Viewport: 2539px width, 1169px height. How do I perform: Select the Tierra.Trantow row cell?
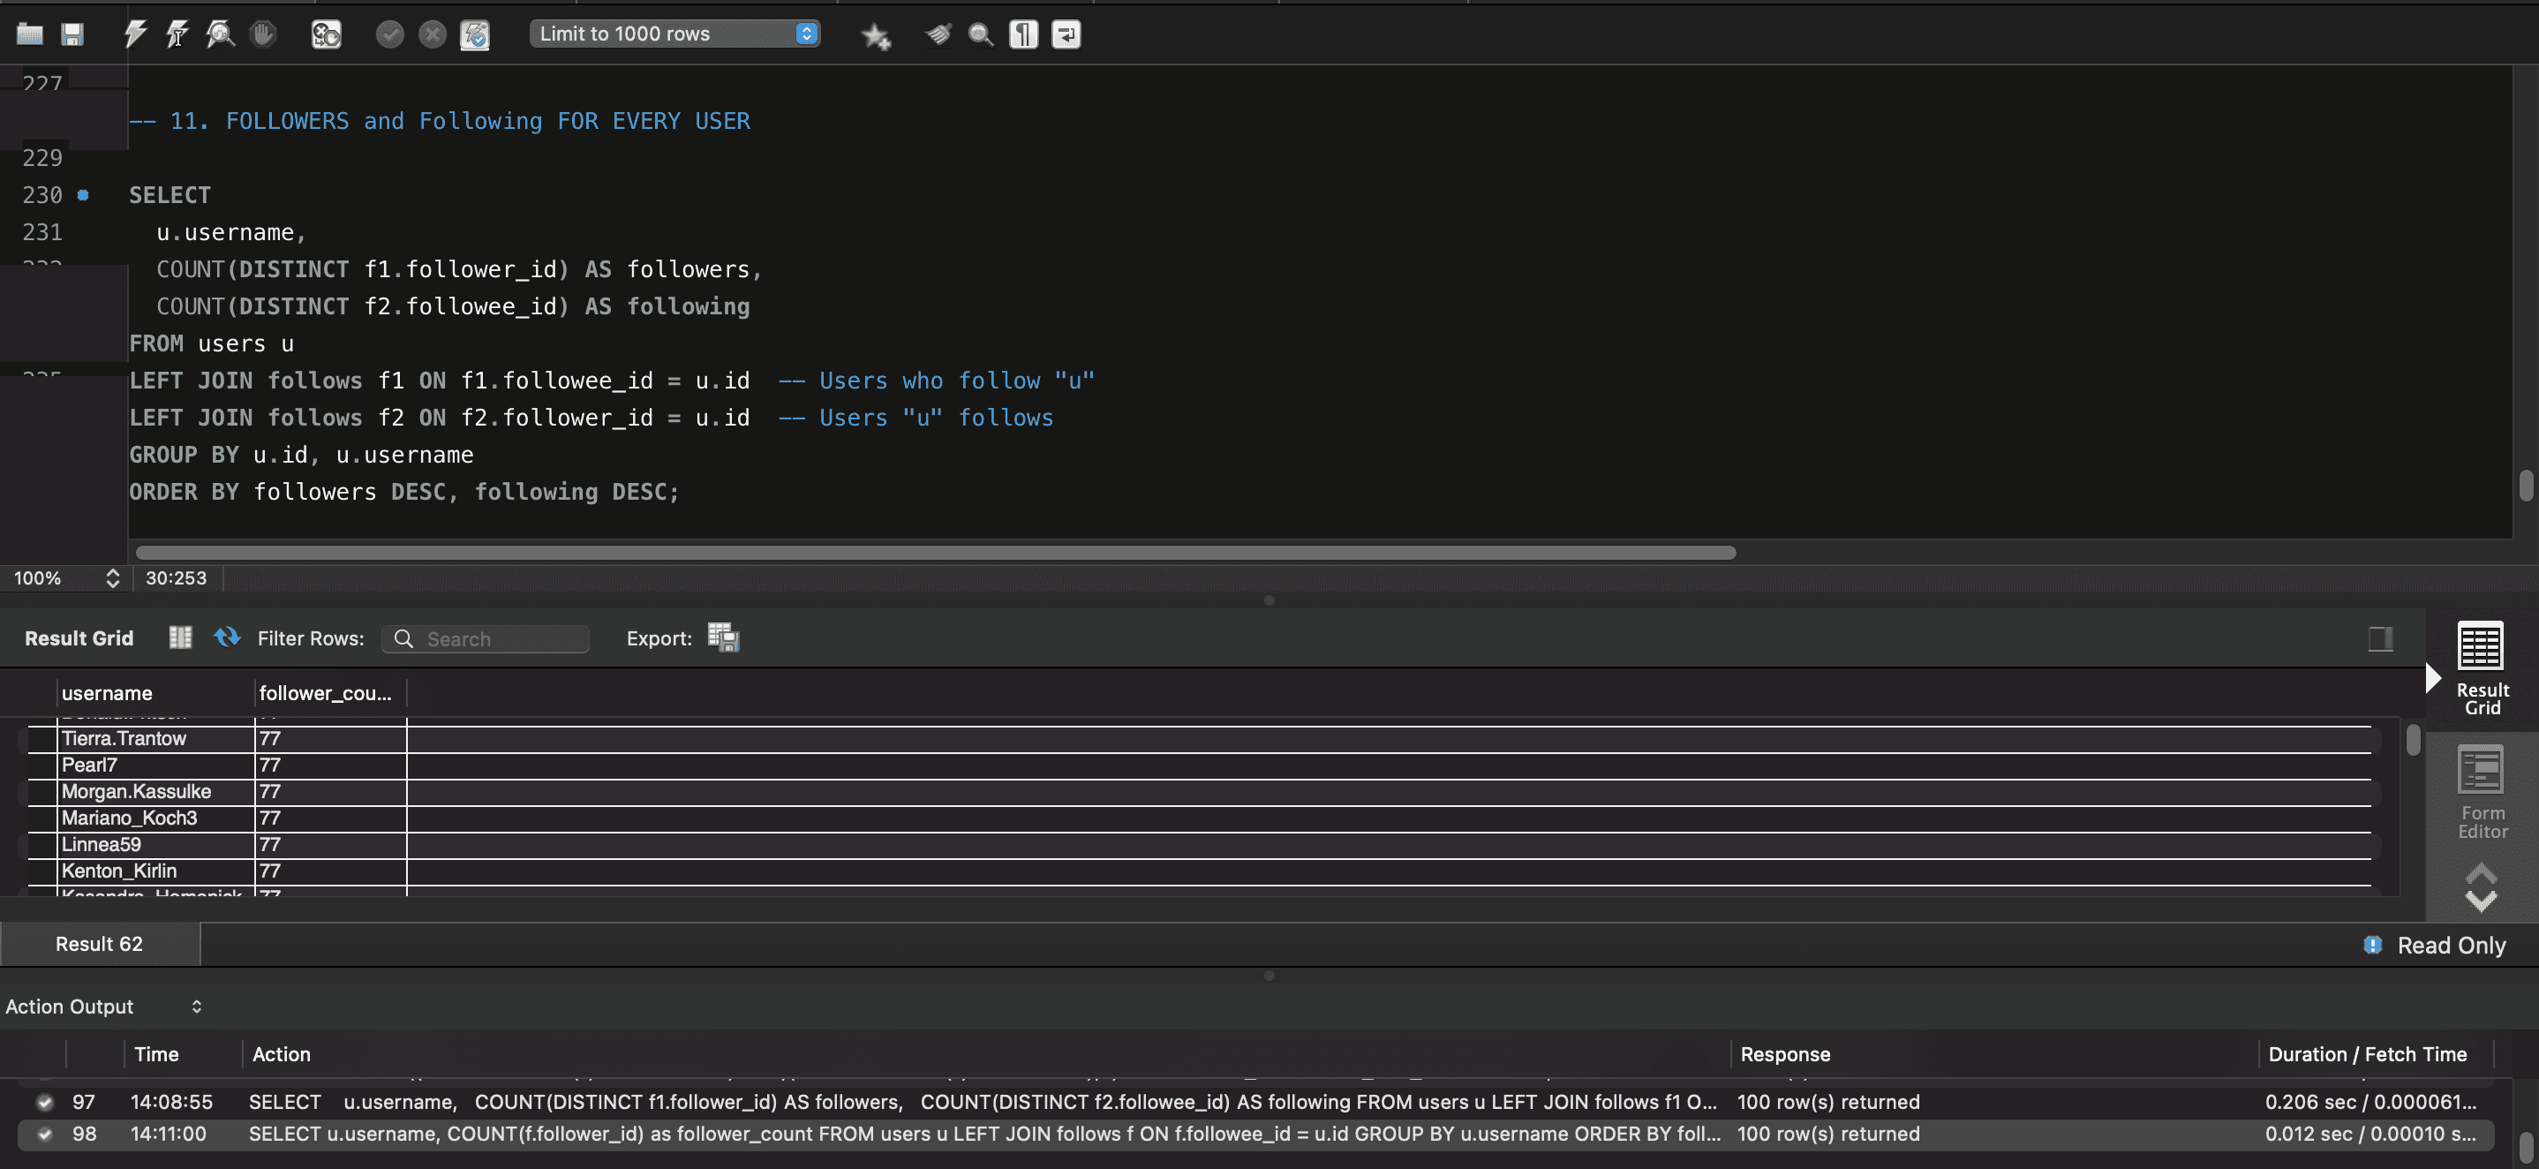pyautogui.click(x=155, y=738)
